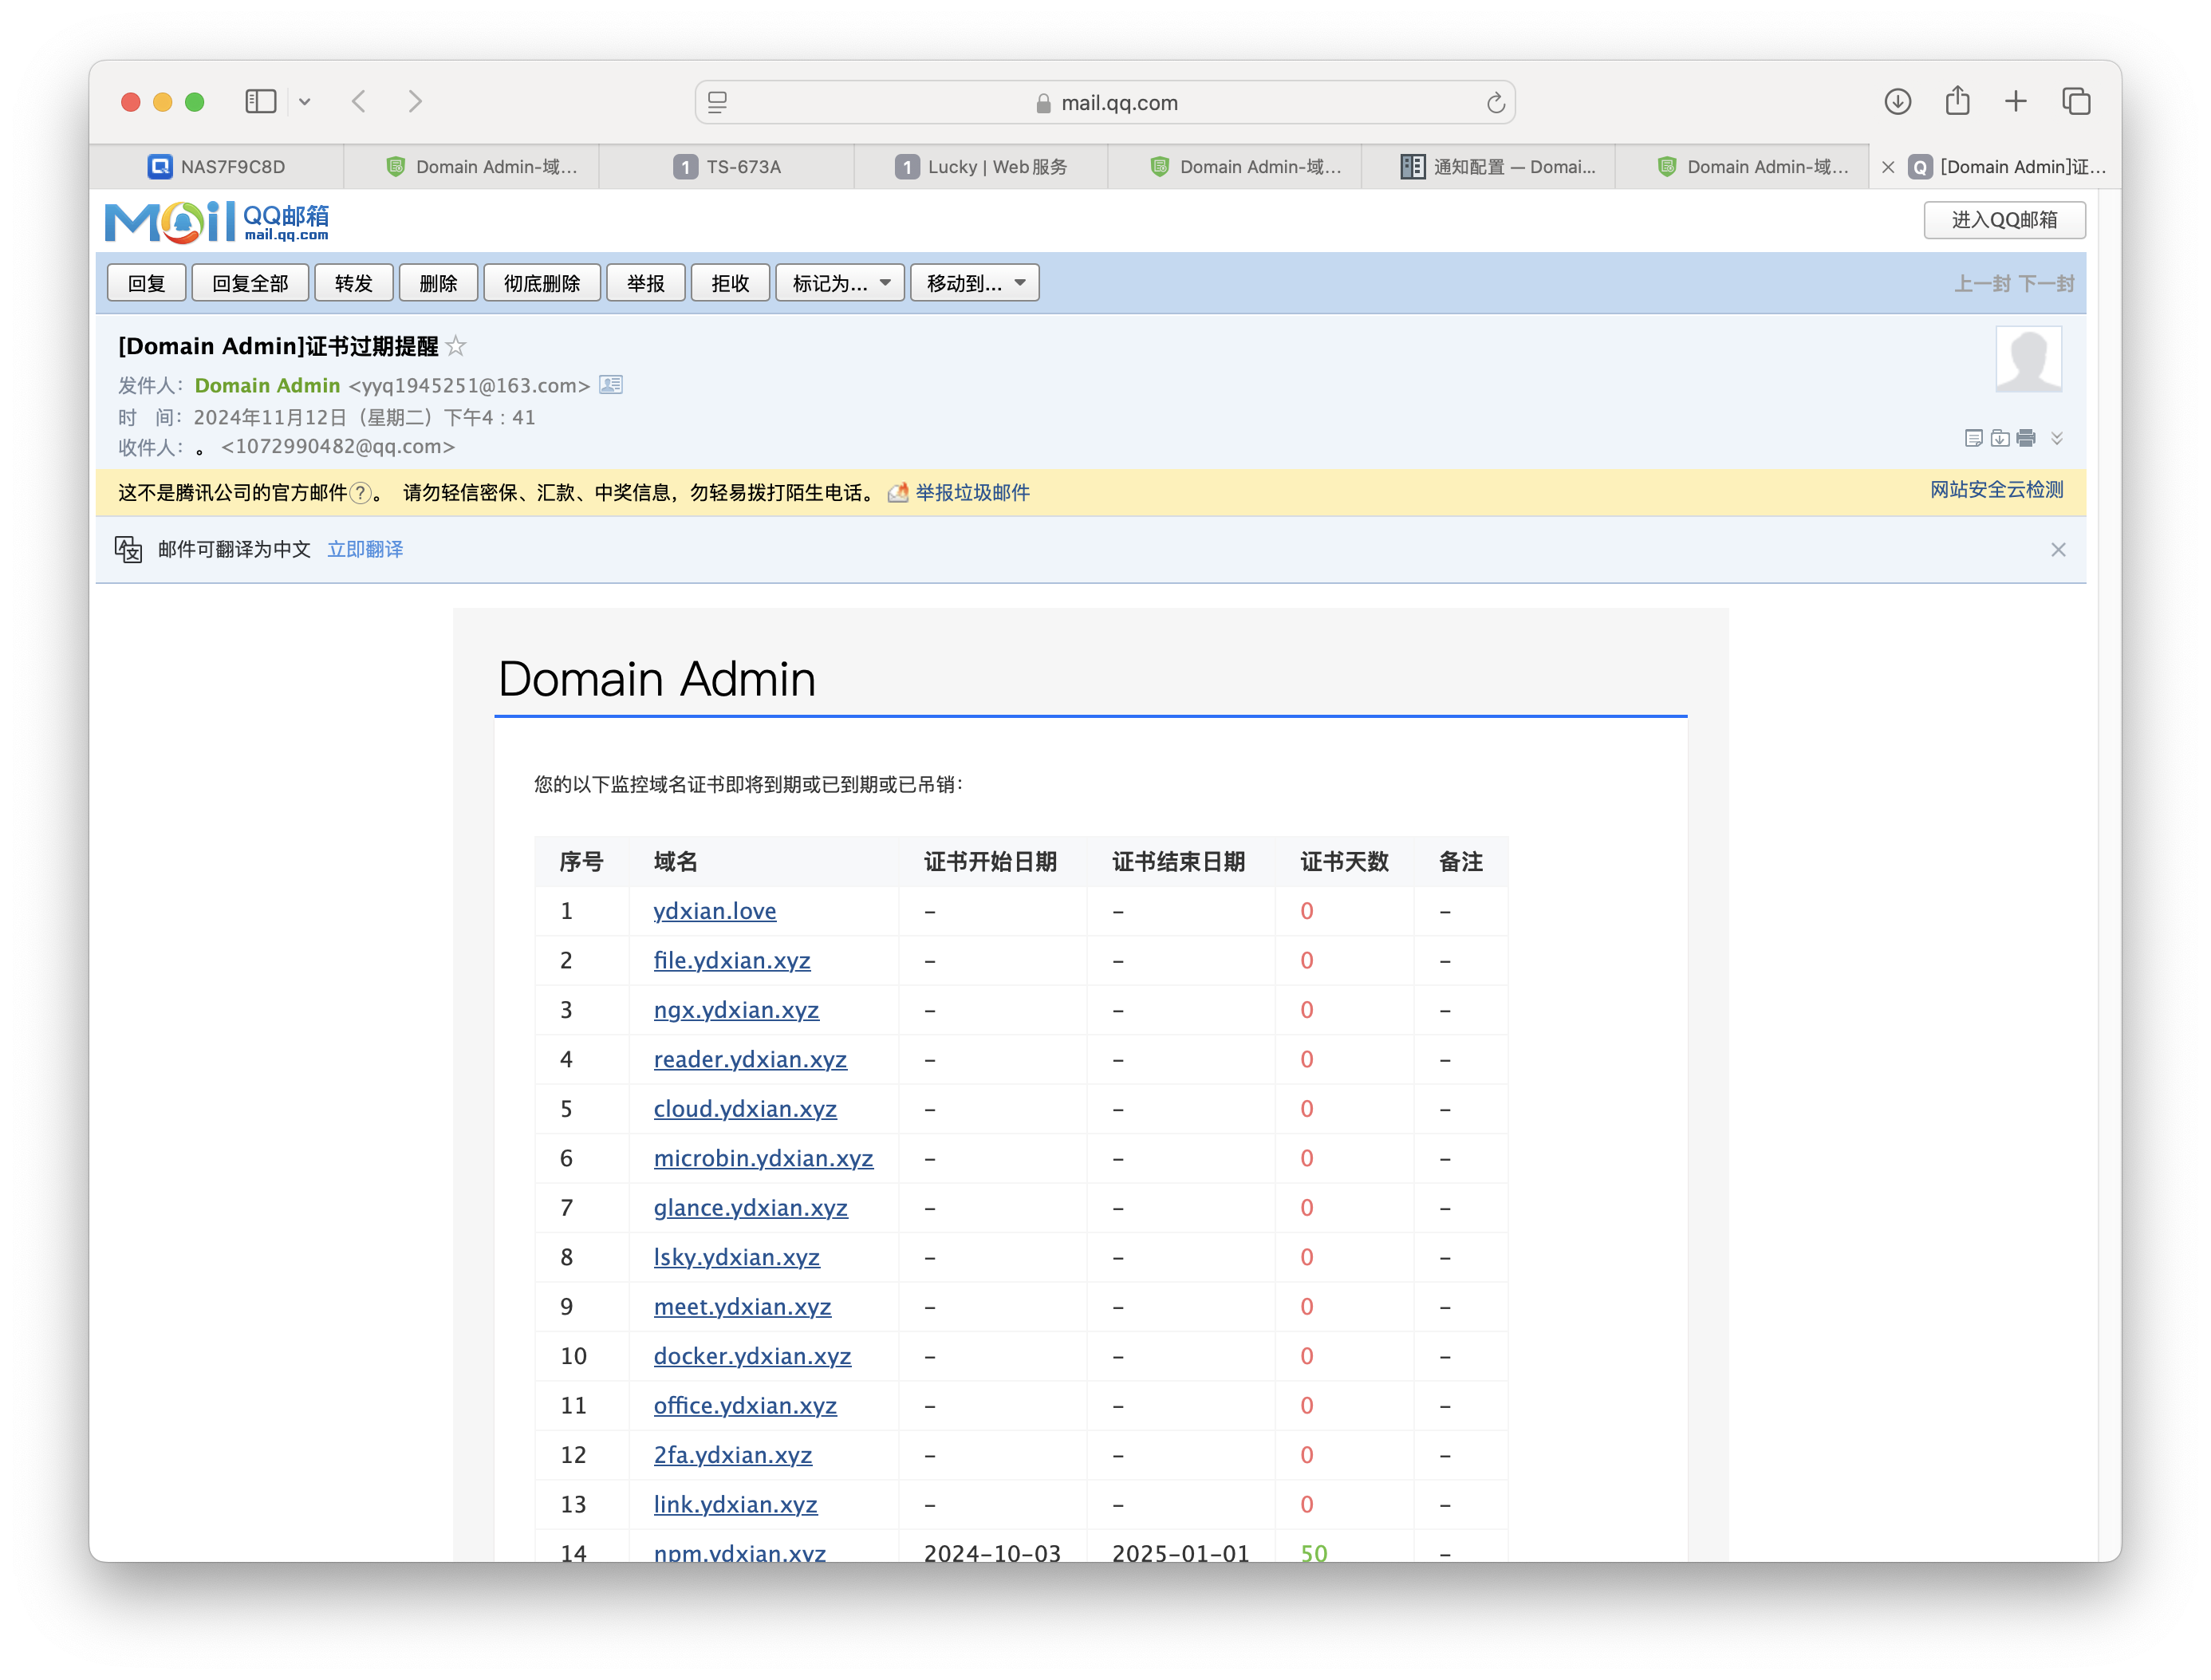
Task: Click the 转发 button
Action: point(354,283)
